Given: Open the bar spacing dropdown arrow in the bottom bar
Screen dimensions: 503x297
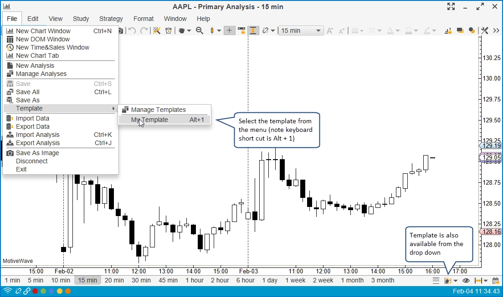Looking at the screenshot, I should click(x=486, y=281).
